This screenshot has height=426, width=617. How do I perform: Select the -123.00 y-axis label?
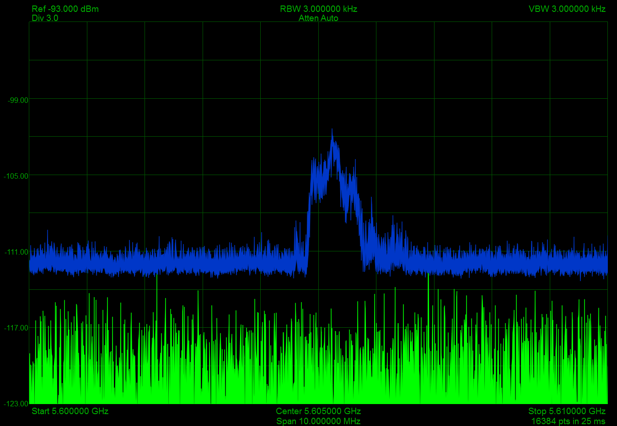pos(16,403)
